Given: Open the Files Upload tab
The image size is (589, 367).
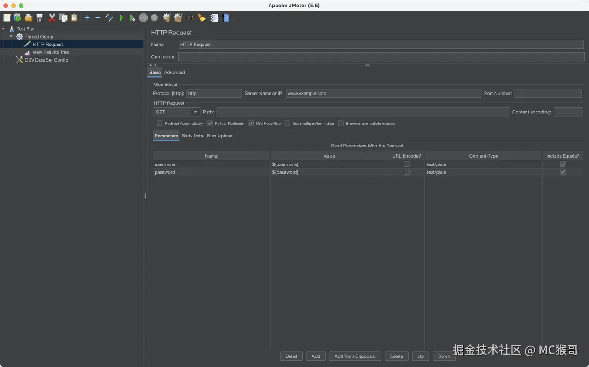Looking at the screenshot, I should [219, 136].
